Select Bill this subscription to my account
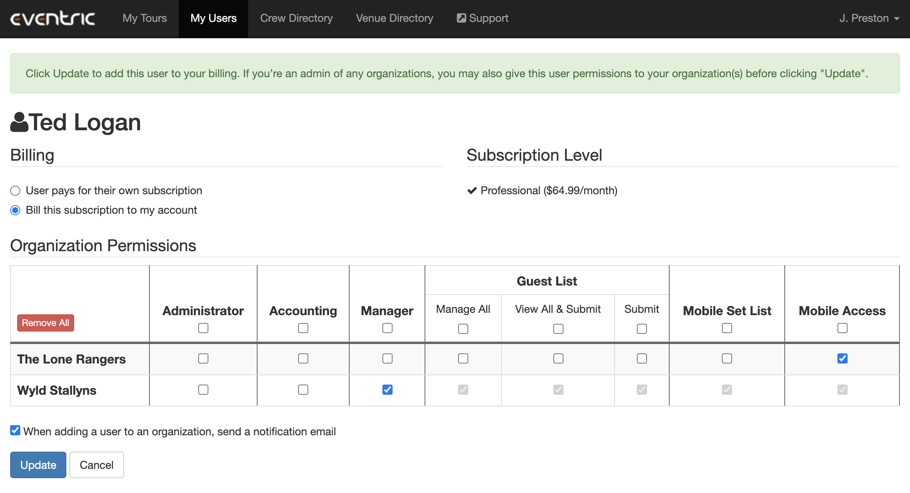This screenshot has width=910, height=493. pos(15,210)
